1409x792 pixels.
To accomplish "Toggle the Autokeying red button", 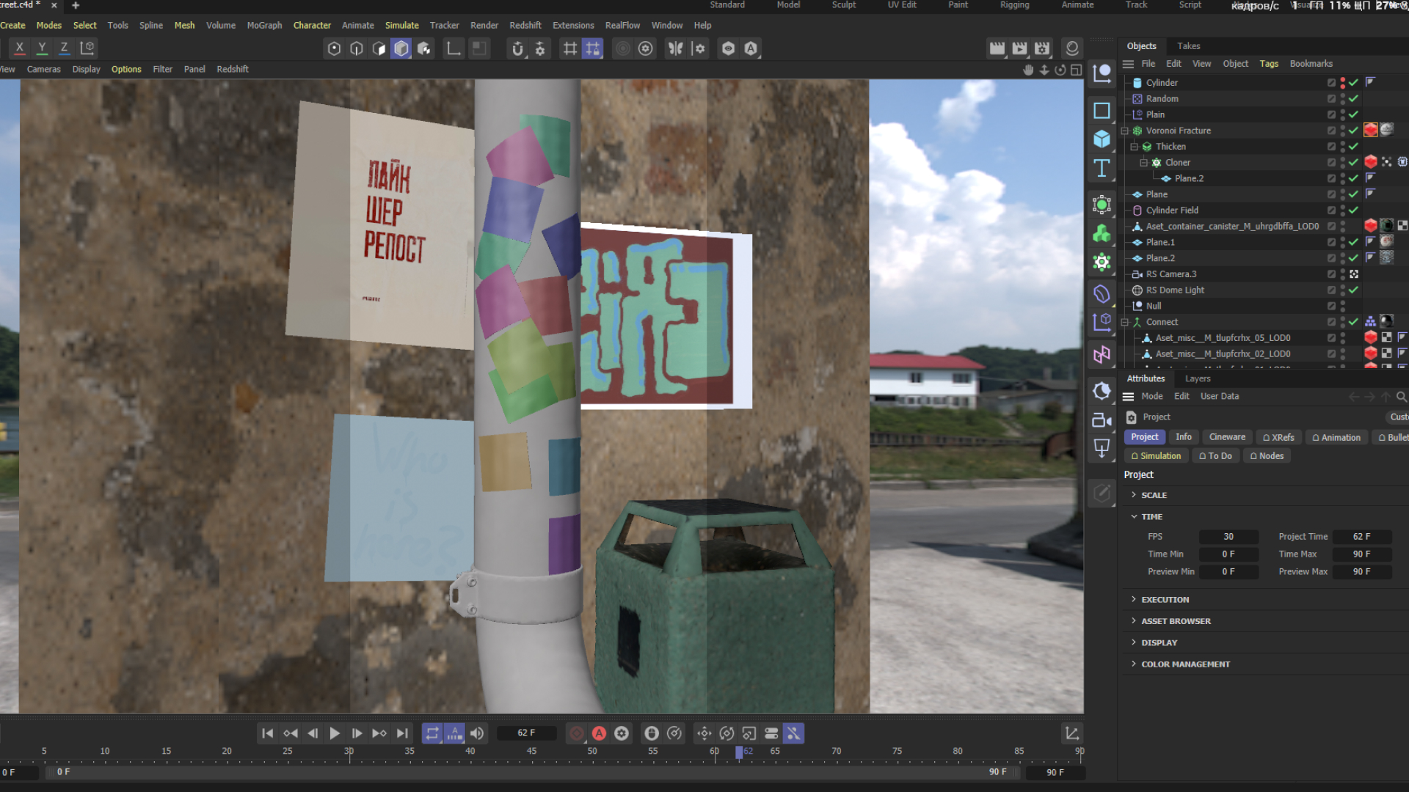I will pos(599,733).
